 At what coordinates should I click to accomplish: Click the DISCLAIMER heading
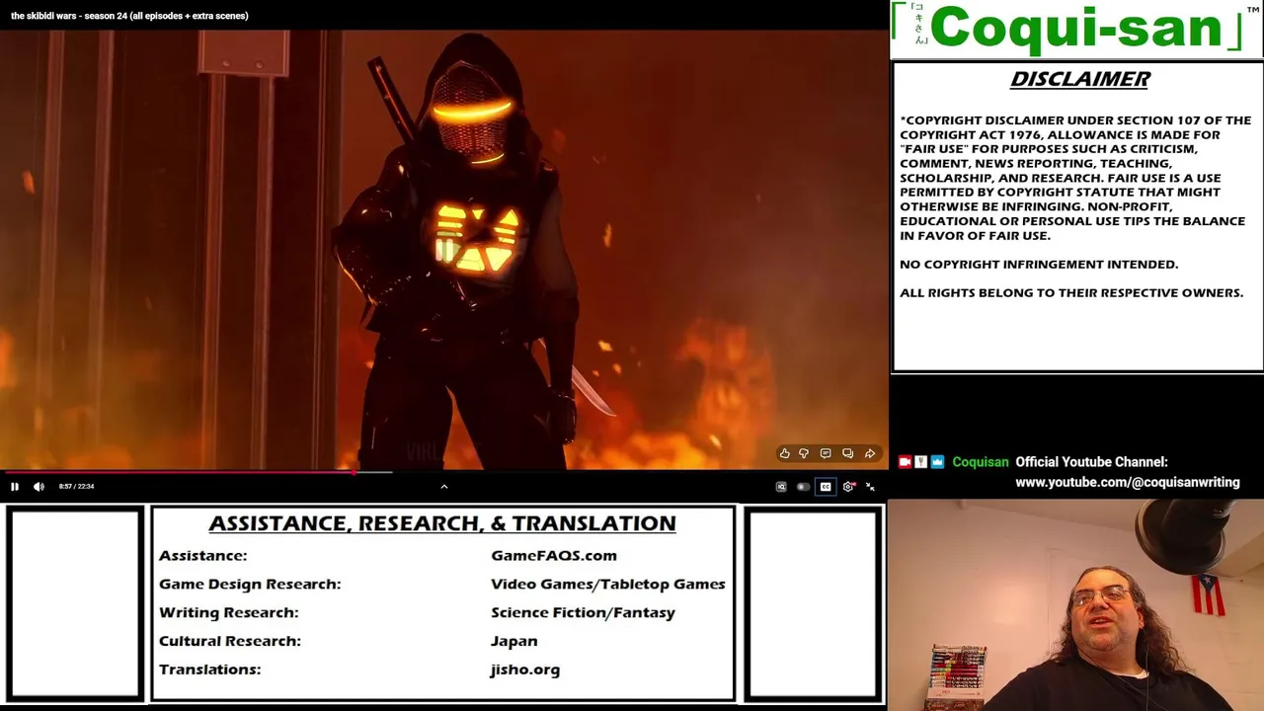[1080, 79]
